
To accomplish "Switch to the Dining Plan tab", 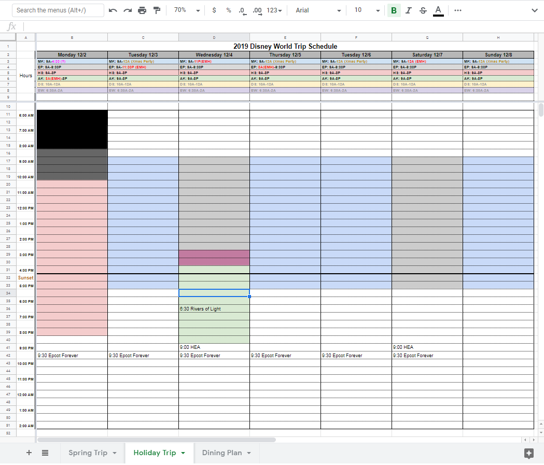I will point(222,453).
